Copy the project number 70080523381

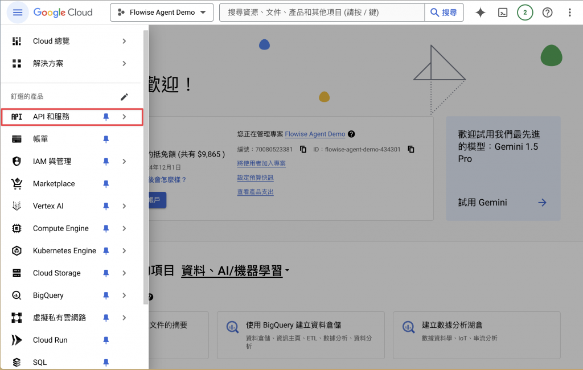click(303, 149)
